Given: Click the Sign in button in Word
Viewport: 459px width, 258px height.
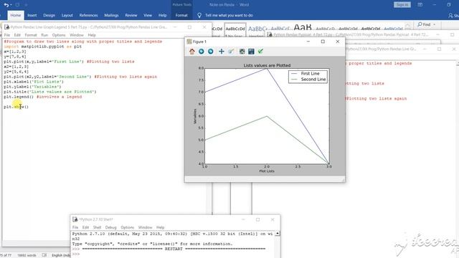Looking at the screenshot, I should pyautogui.click(x=402, y=5).
